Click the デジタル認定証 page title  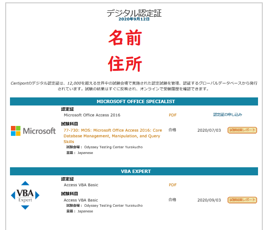134,13
